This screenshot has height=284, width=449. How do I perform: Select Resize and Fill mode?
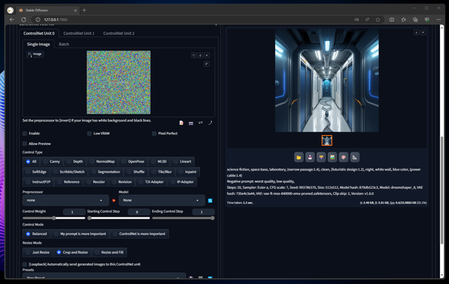[x=109, y=252]
